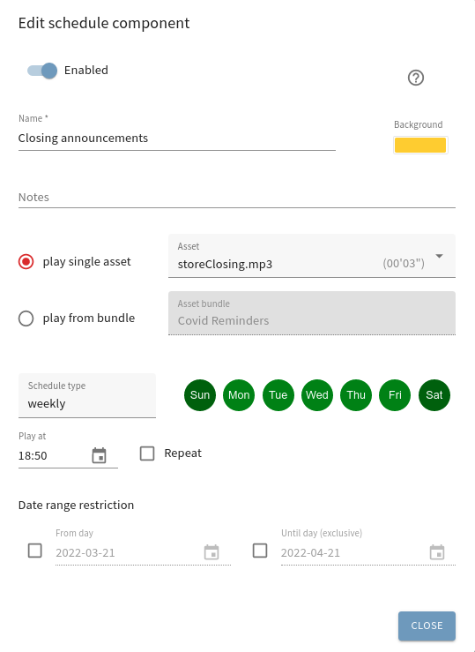The height and width of the screenshot is (652, 475).
Task: Open the From day calendar icon
Action: [212, 552]
